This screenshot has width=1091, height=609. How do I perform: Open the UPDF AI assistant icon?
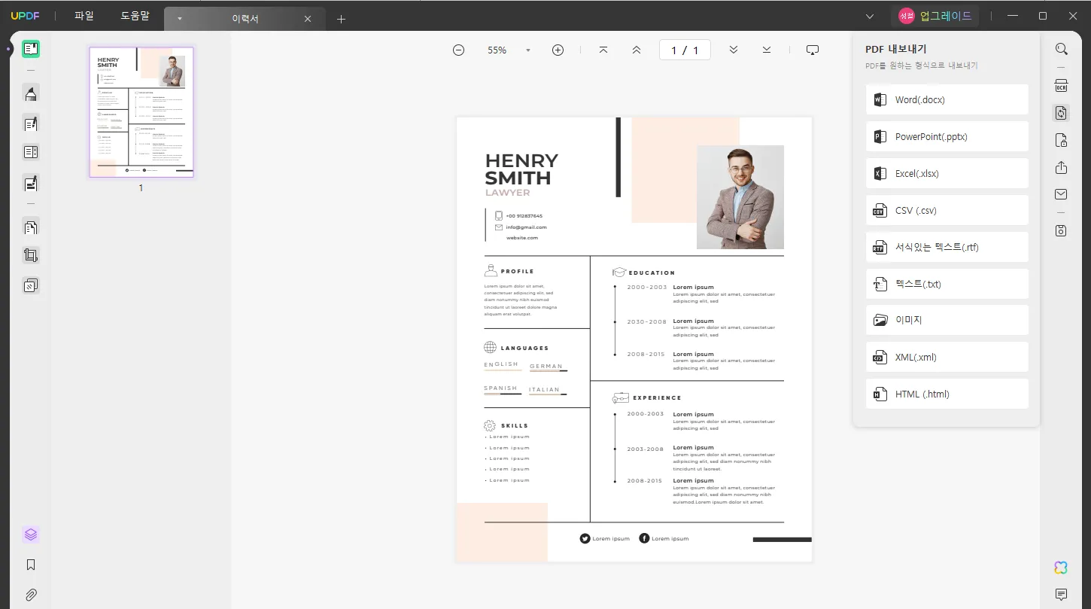1061,568
